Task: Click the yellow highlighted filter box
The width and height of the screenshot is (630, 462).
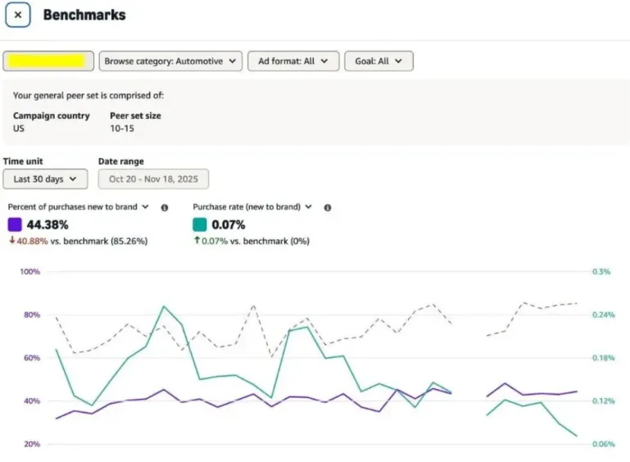Action: [48, 61]
